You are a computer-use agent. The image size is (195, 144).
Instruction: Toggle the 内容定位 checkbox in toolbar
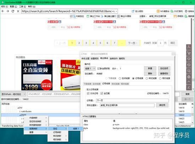tap(71, 16)
